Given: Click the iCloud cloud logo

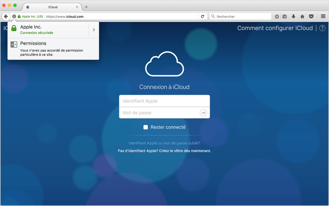Looking at the screenshot, I should tap(164, 64).
